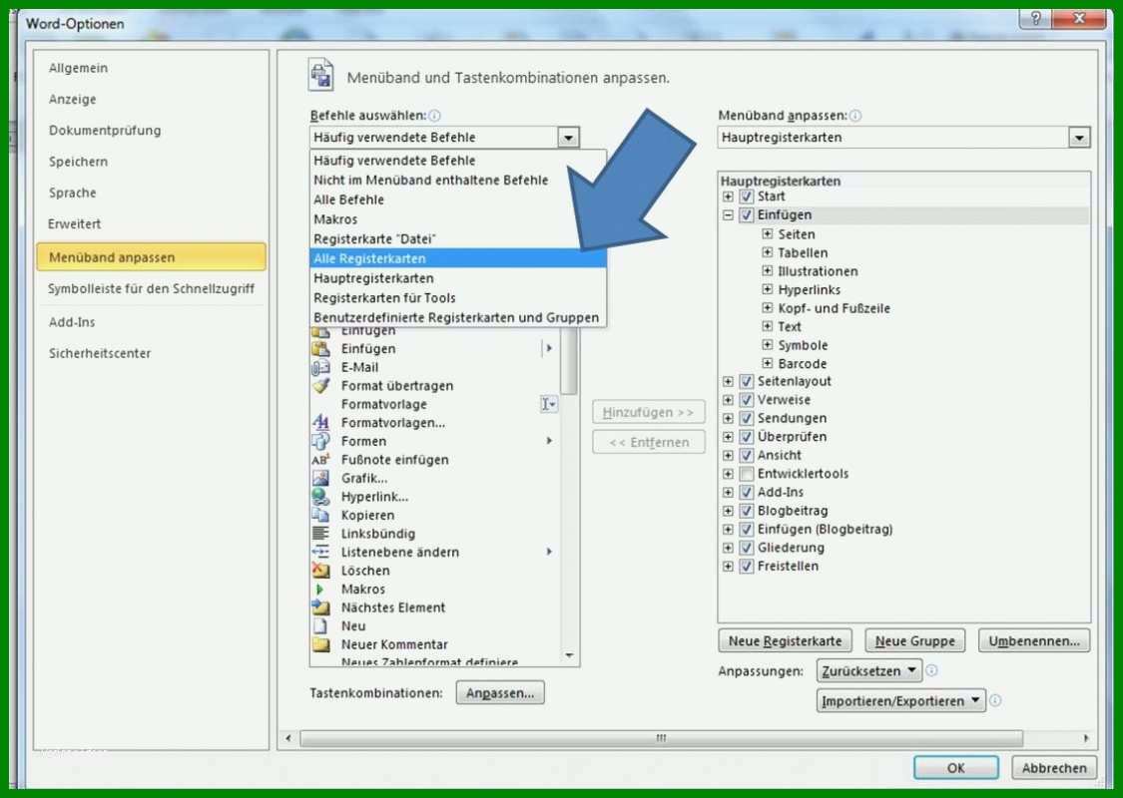
Task: Click the E-Mail command icon
Action: point(320,367)
